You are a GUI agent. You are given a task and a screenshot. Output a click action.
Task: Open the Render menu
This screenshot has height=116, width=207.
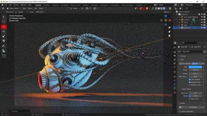(x=16, y=5)
